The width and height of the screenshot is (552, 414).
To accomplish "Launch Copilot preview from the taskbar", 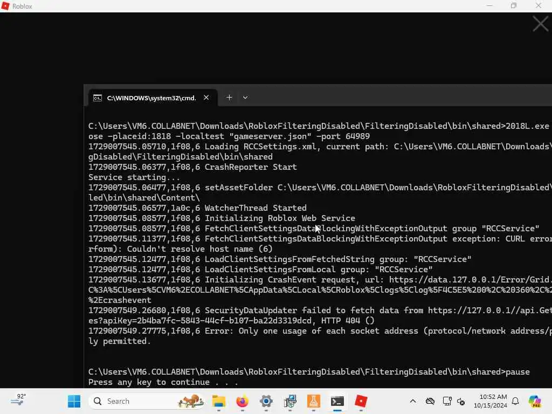I will point(535,401).
